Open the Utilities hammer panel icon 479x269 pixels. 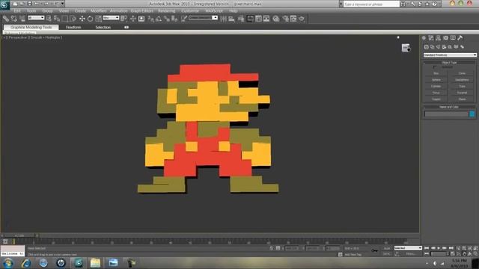(460, 38)
